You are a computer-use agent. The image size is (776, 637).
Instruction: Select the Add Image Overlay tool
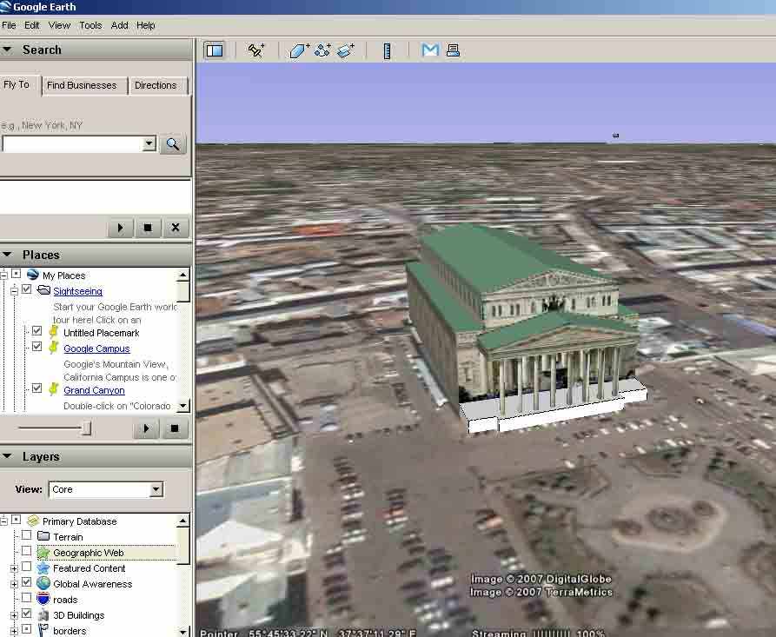click(346, 50)
